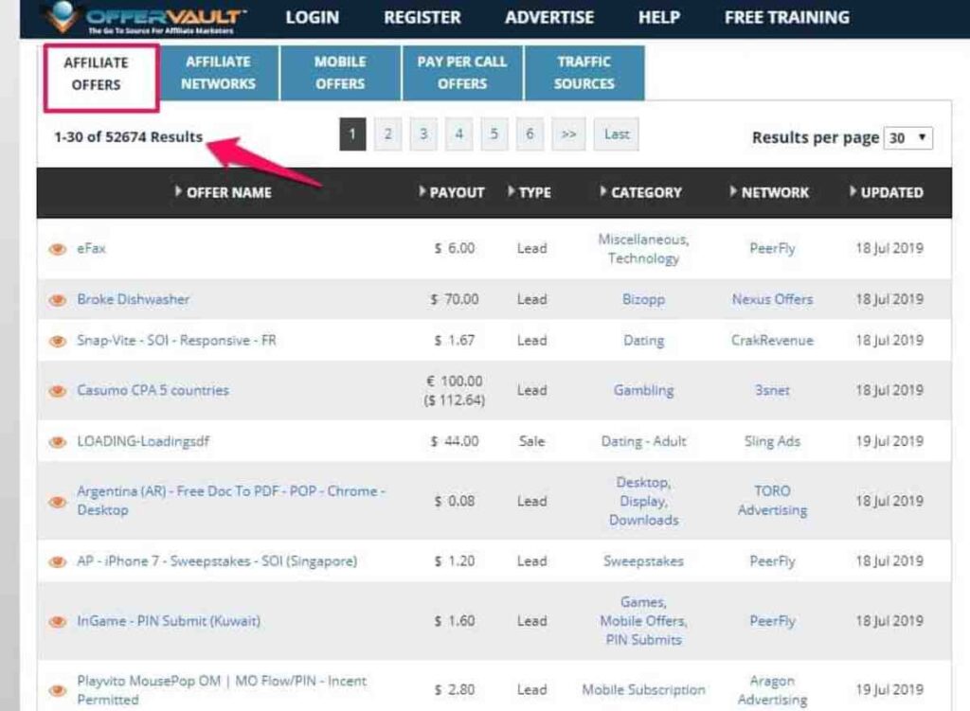Open the eFax offer link

coord(92,249)
